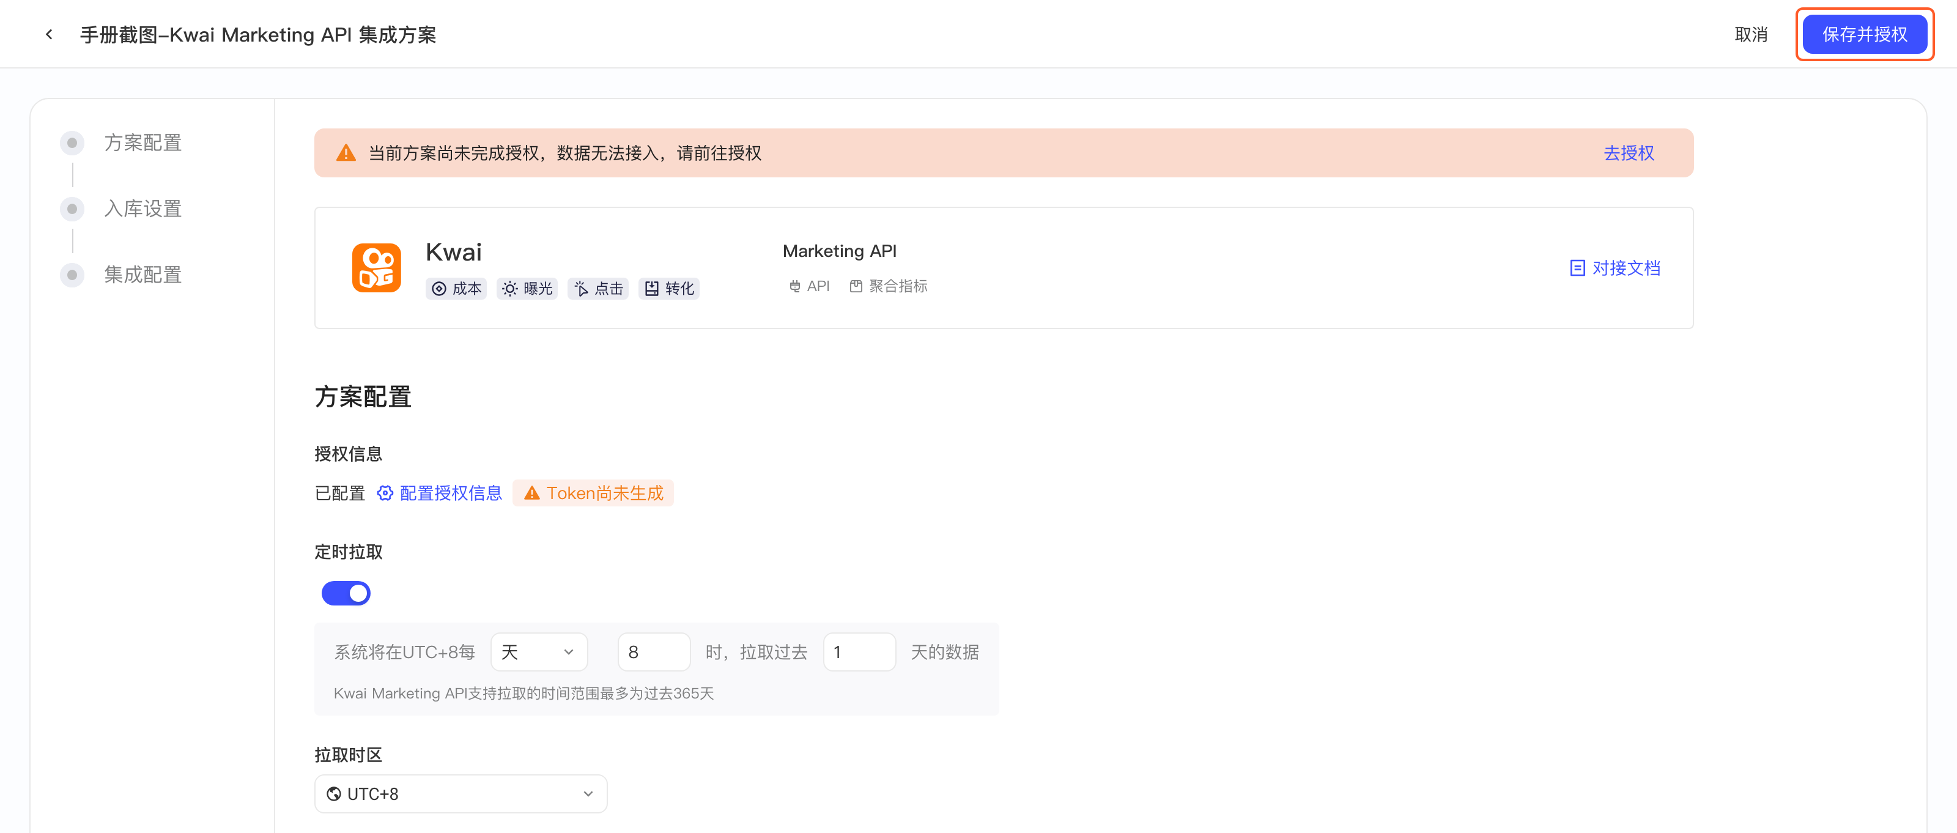
Task: Click the hour input field showing 8
Action: pyautogui.click(x=654, y=652)
